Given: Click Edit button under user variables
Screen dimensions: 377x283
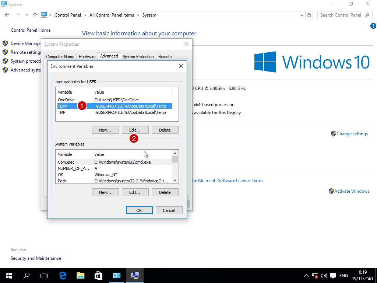Looking at the screenshot, I should pos(135,130).
